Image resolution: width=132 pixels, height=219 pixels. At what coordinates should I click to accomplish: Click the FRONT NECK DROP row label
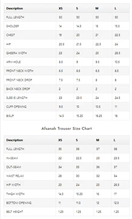19,80
